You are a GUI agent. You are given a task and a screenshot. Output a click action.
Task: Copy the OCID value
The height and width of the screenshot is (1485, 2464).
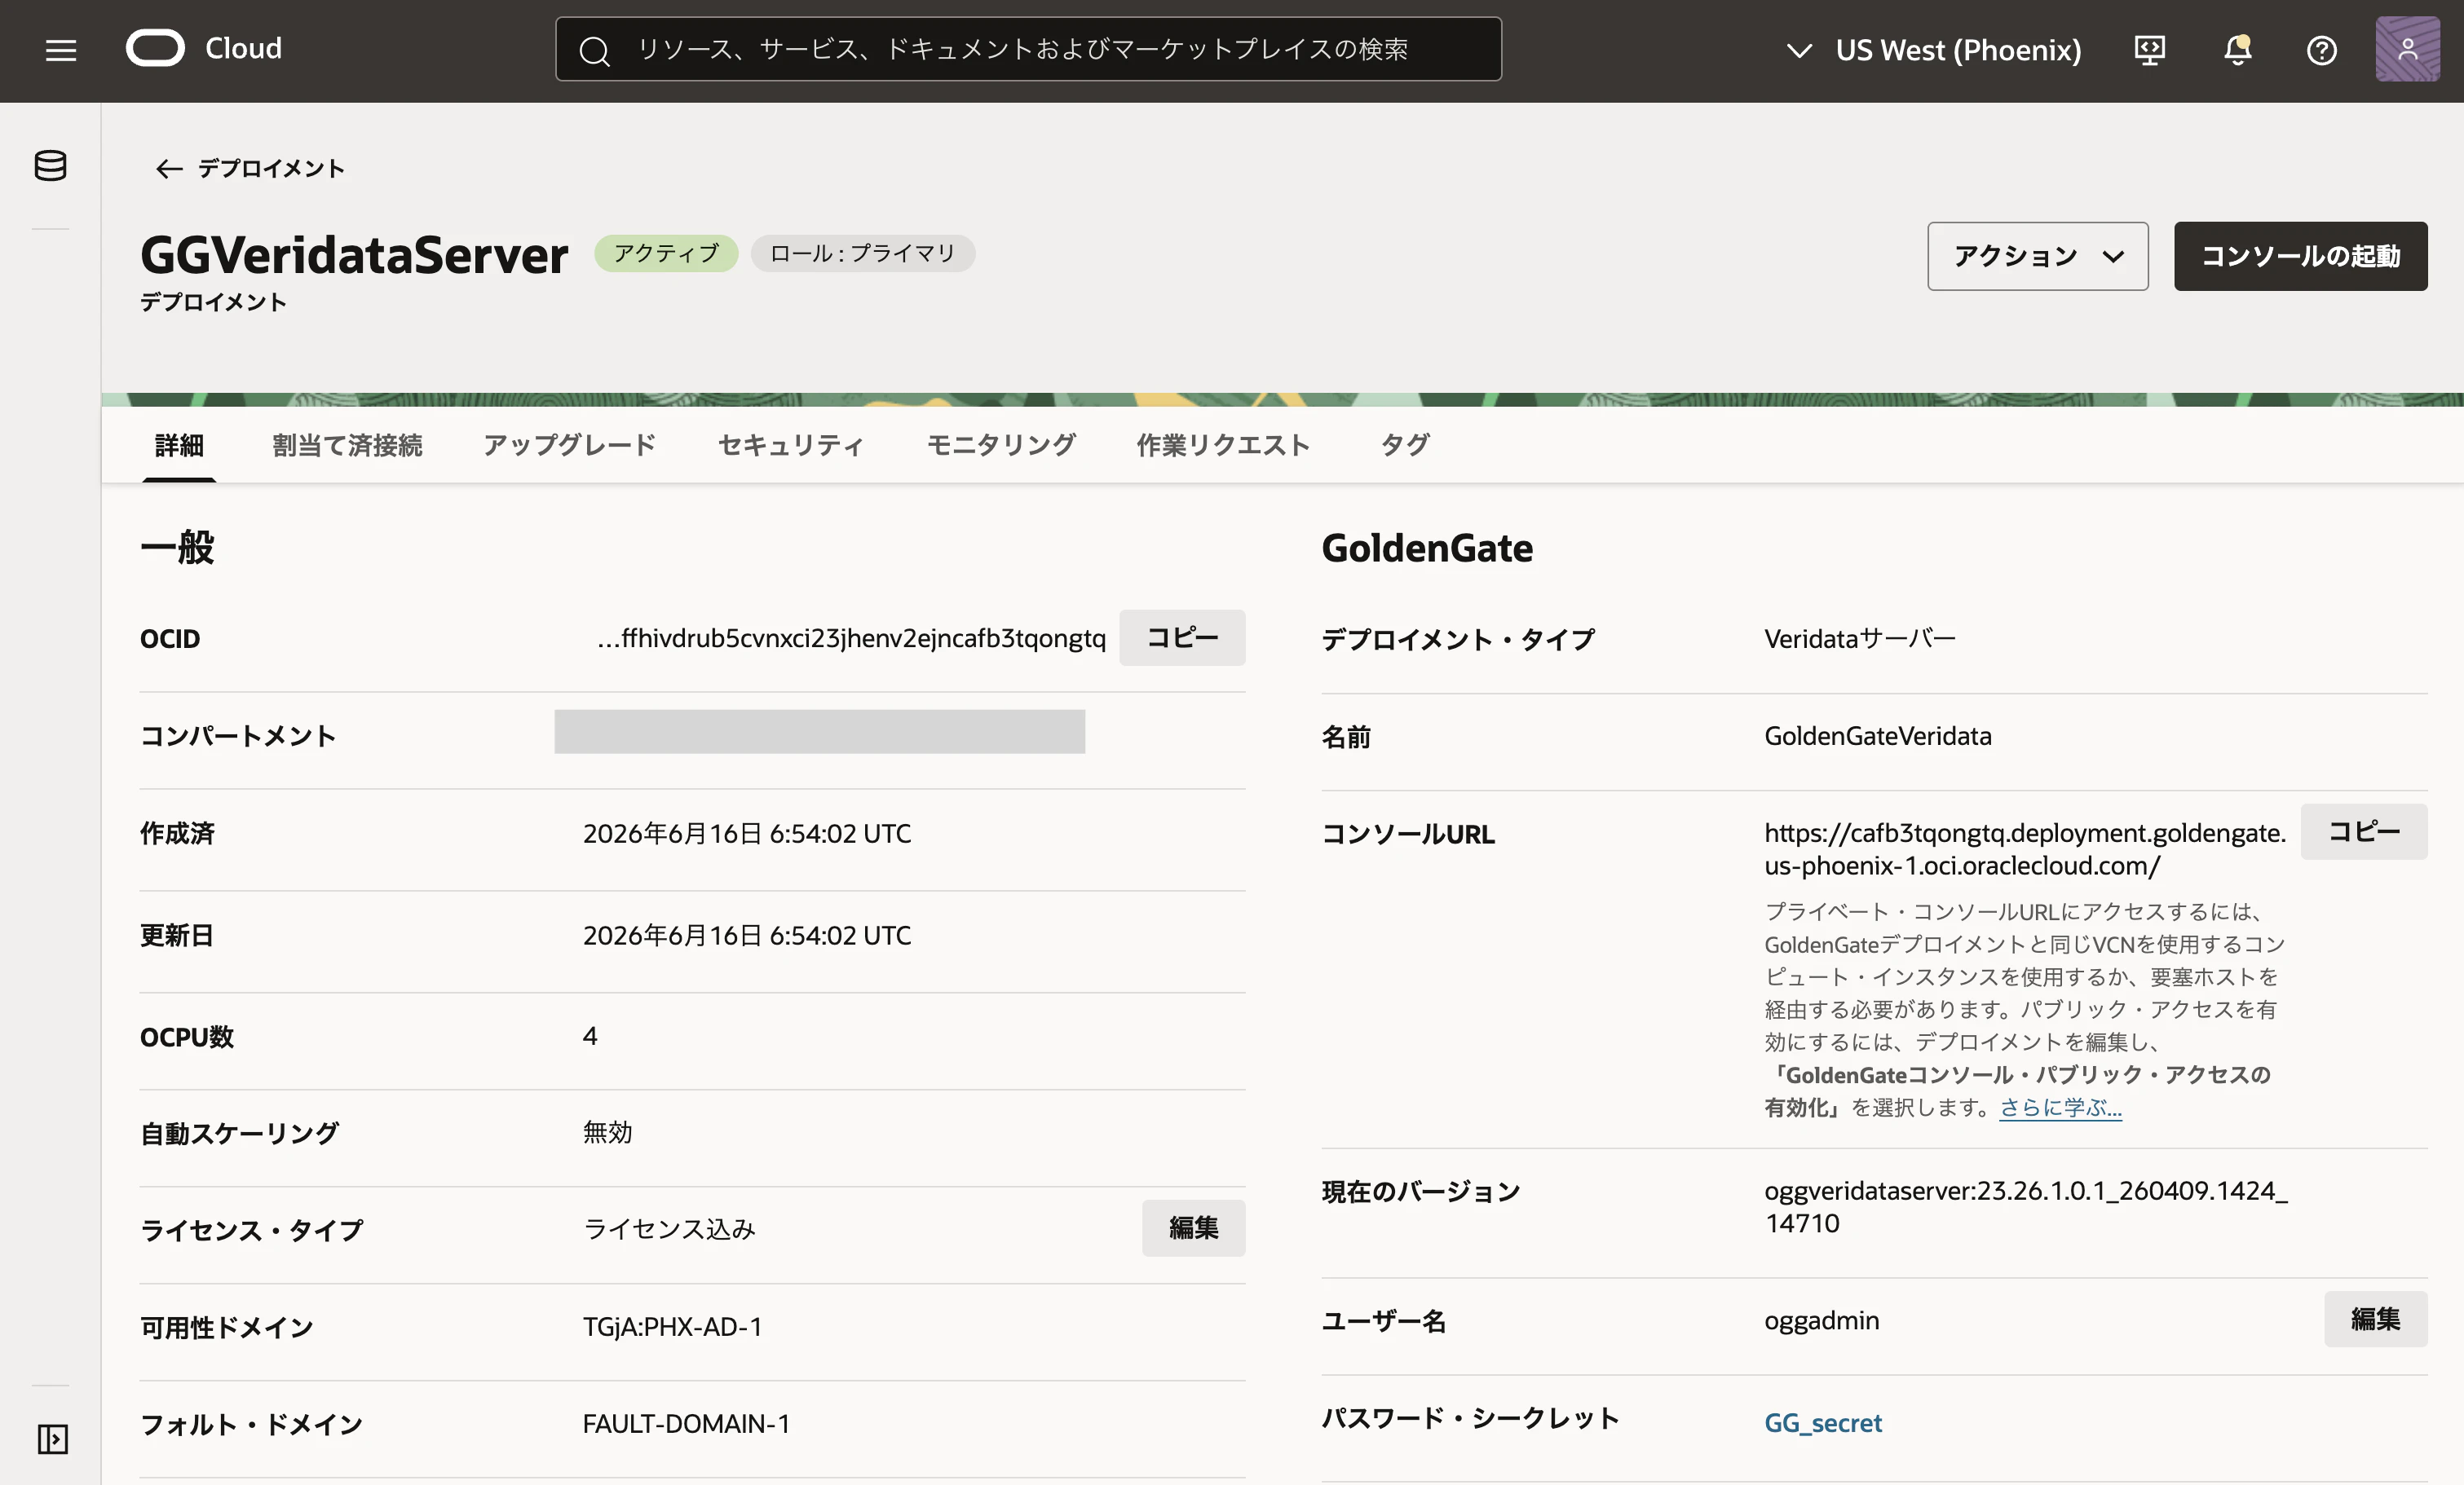click(1181, 637)
